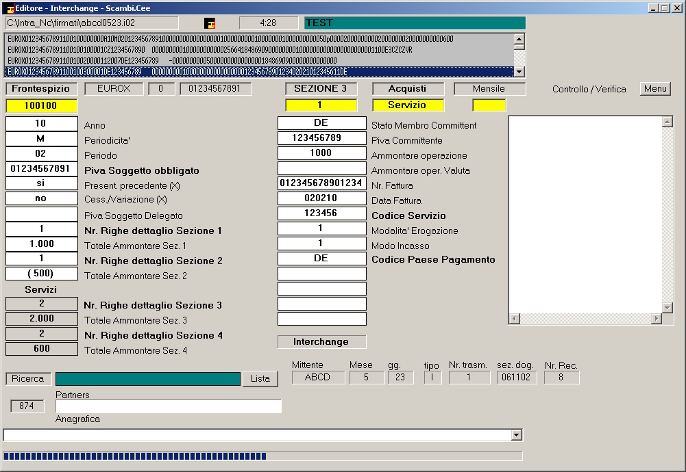Click the Interchange button
Viewport: 686px width, 472px height.
321,341
